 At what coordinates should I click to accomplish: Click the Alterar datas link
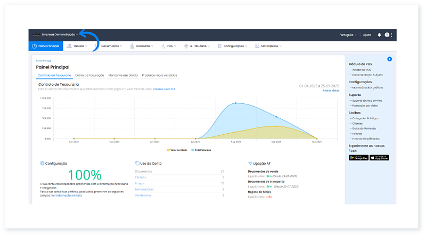331,91
